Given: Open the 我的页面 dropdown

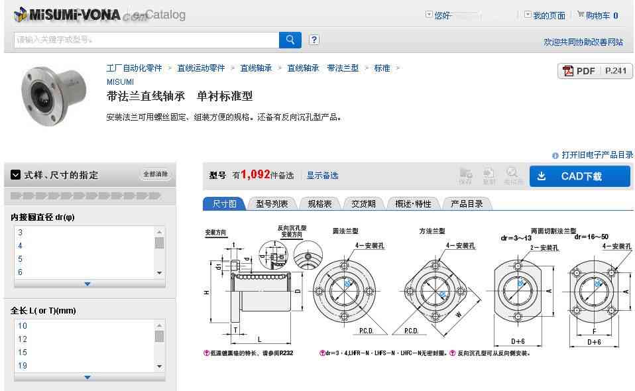Looking at the screenshot, I should [x=528, y=15].
